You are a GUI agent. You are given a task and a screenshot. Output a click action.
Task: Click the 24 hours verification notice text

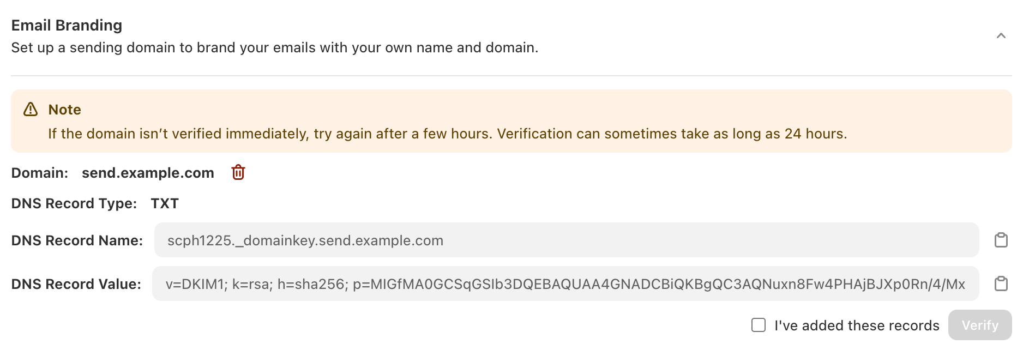pos(447,134)
